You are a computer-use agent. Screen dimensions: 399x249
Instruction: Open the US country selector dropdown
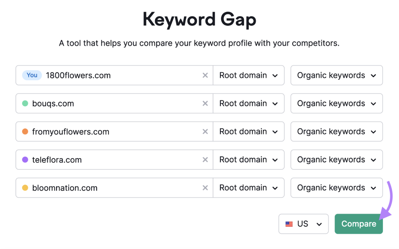304,224
